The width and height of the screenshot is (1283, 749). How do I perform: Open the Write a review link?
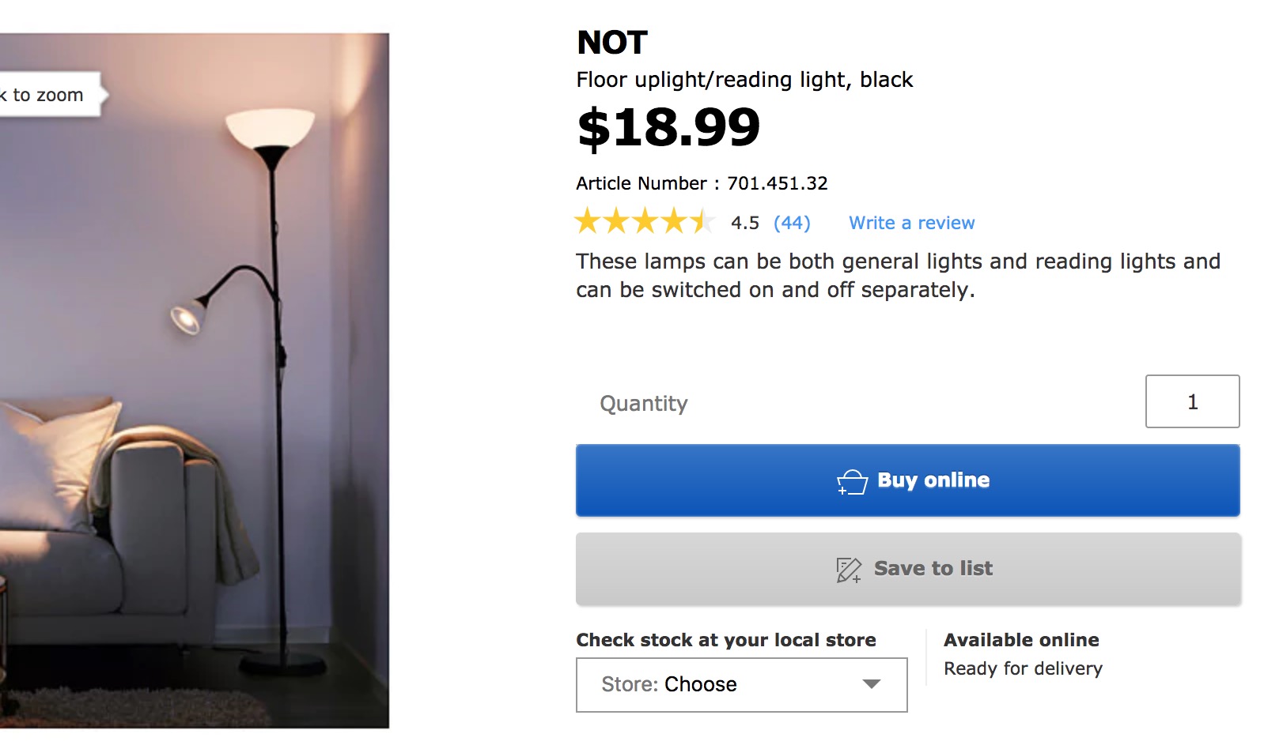point(911,223)
